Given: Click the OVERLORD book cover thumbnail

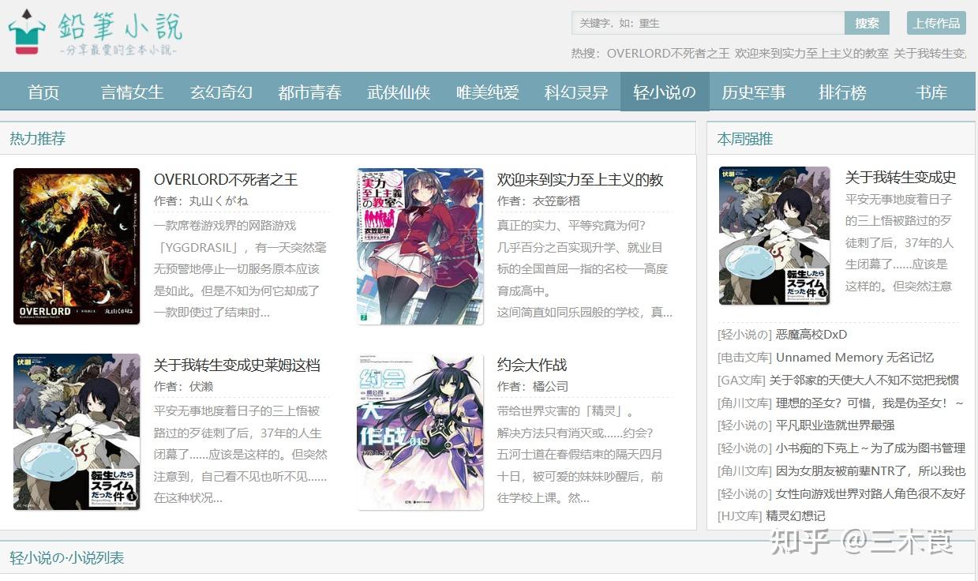Looking at the screenshot, I should tap(77, 246).
